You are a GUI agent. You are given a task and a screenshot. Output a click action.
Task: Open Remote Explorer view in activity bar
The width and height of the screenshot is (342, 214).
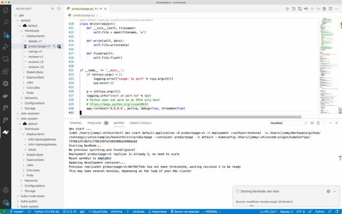(5, 59)
